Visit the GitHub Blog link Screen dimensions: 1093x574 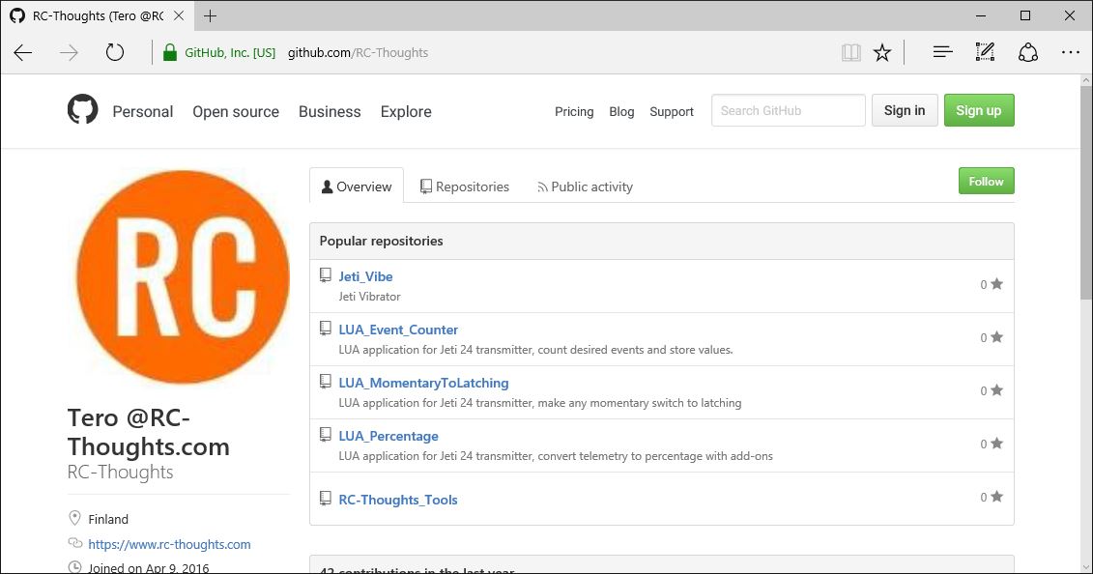pyautogui.click(x=621, y=111)
